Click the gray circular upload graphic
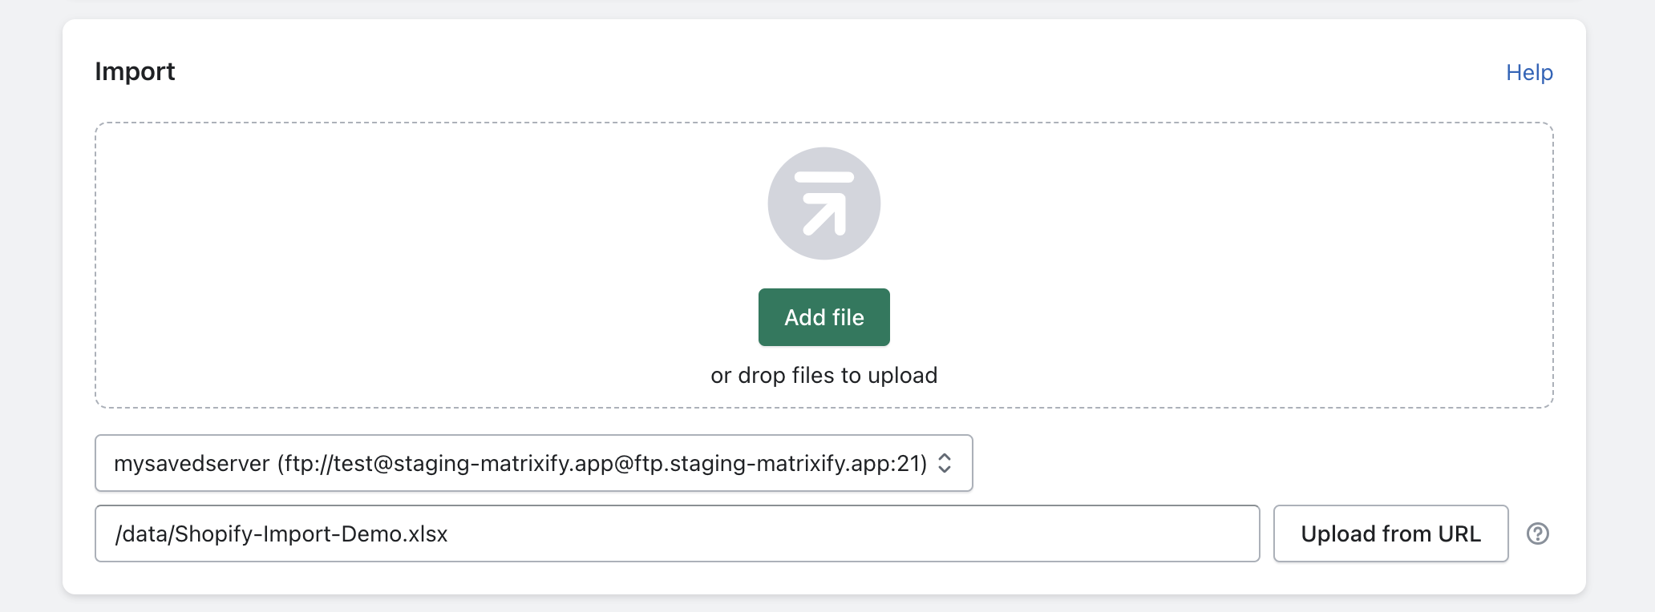Viewport: 1655px width, 612px height. click(824, 203)
